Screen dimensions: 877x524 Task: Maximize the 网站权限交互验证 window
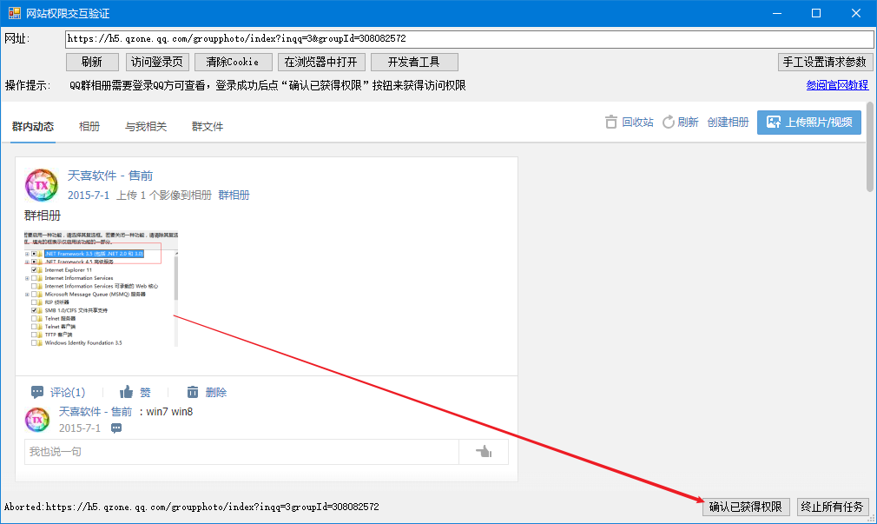[x=816, y=13]
